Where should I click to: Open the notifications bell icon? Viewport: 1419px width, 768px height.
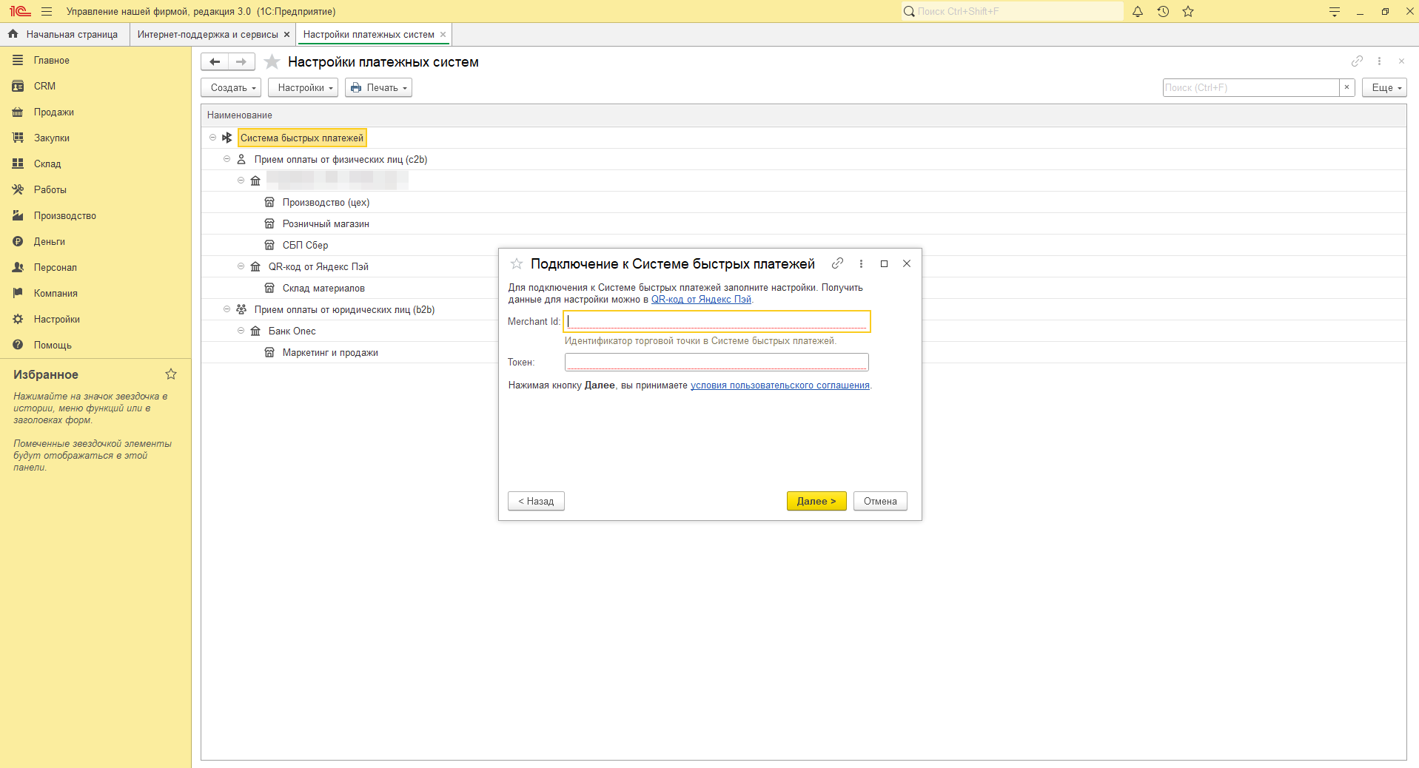pyautogui.click(x=1138, y=12)
